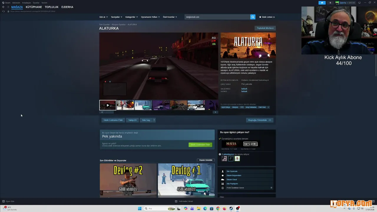Select the purple-tinted screenshot thumbnail

click(x=161, y=105)
